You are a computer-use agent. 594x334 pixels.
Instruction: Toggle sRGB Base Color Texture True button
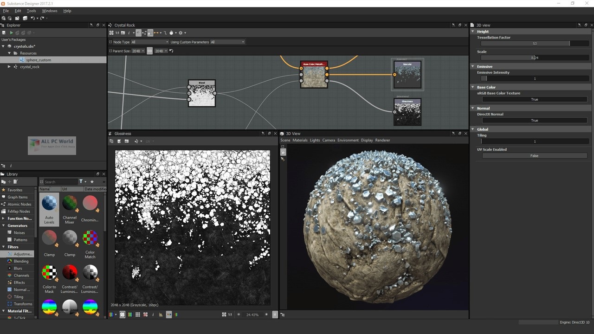(534, 99)
